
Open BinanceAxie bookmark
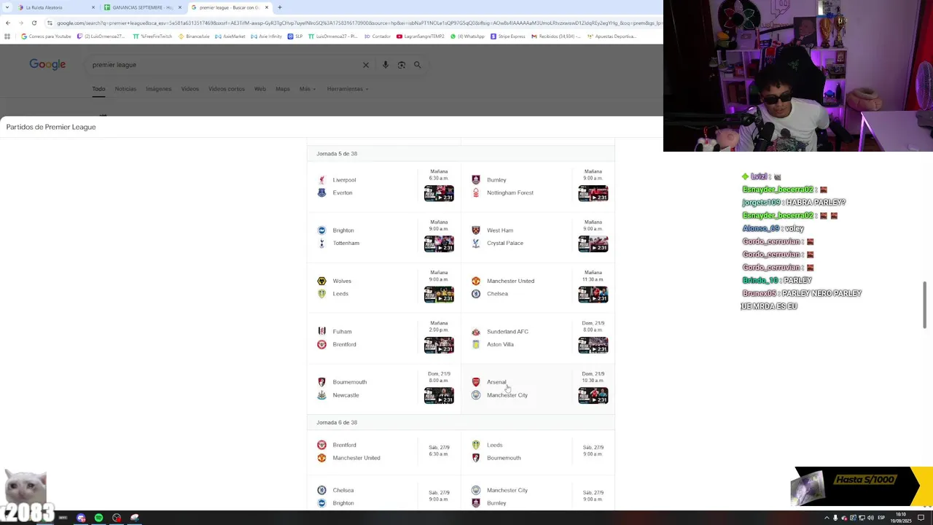tap(193, 36)
